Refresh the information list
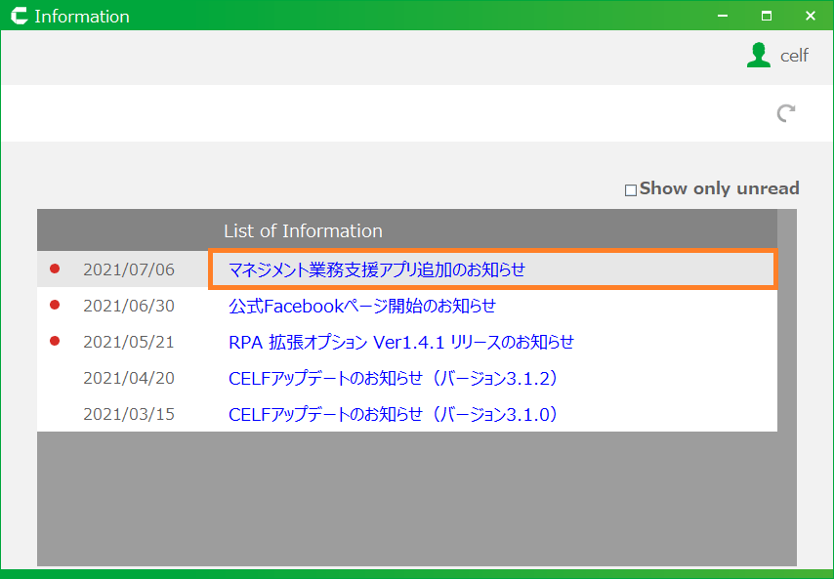Screen dimensions: 834x579 click(x=785, y=113)
